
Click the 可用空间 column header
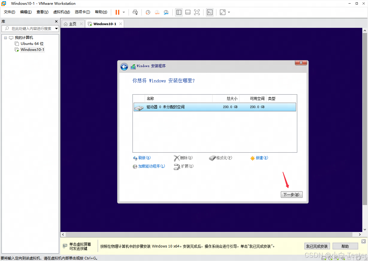pyautogui.click(x=253, y=98)
